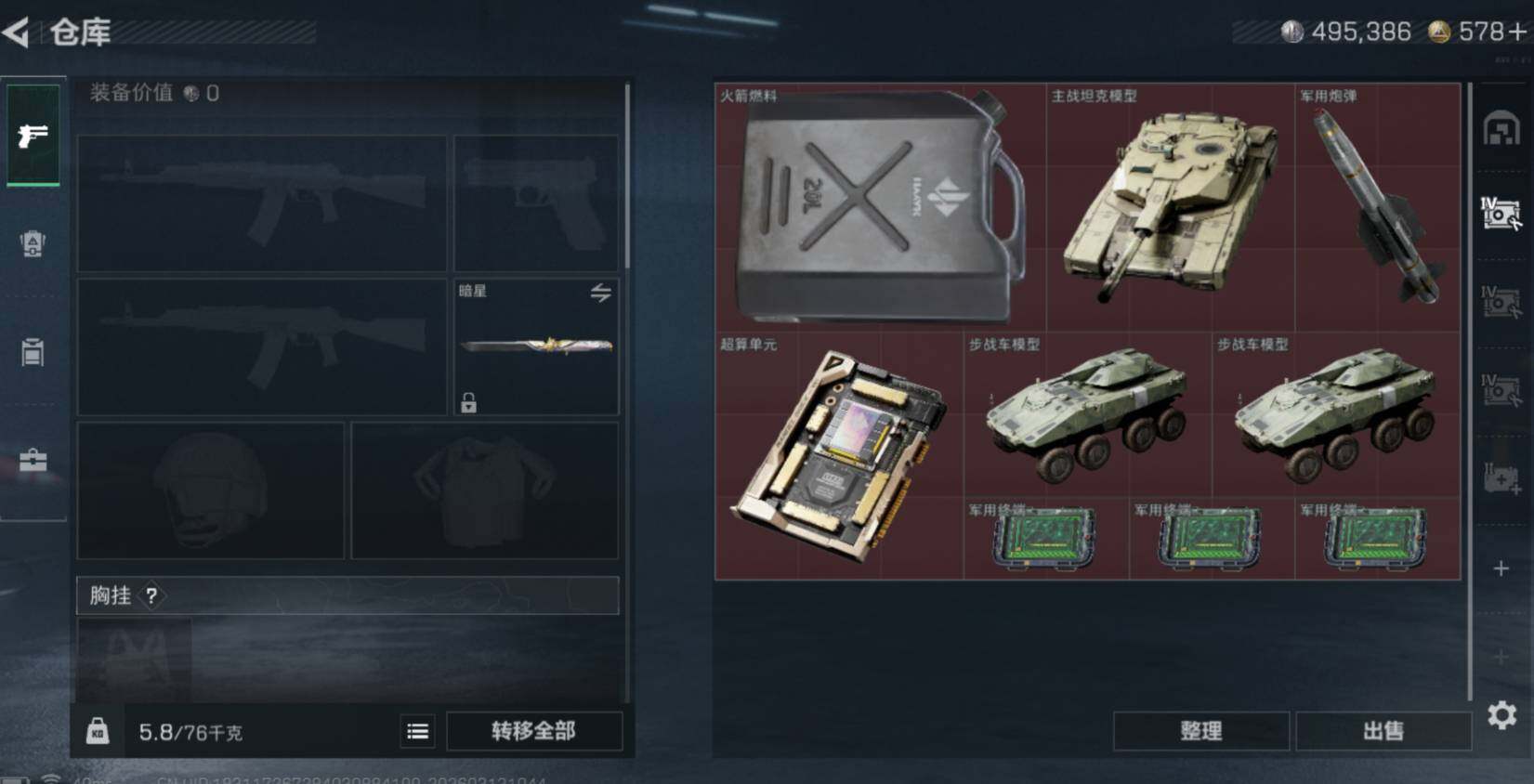The image size is (1534, 784).
Task: Go back using the arrow beside 仓库
Action: (17, 33)
